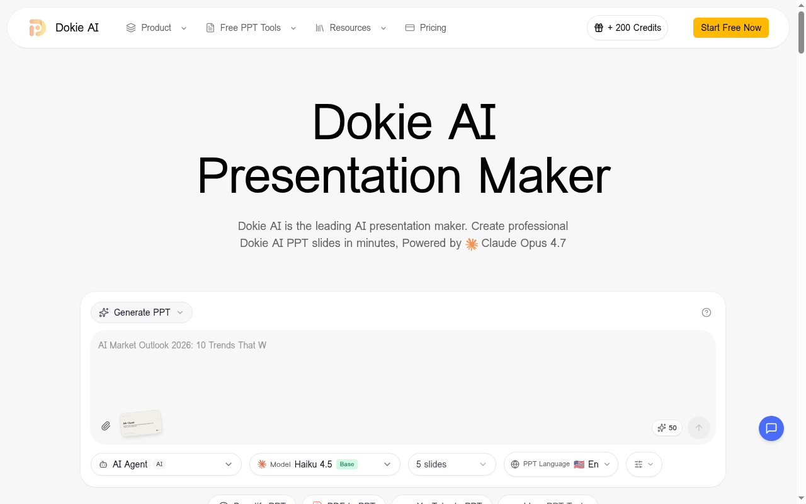Image resolution: width=806 pixels, height=504 pixels.
Task: Click the green Base badge
Action: pyautogui.click(x=347, y=464)
